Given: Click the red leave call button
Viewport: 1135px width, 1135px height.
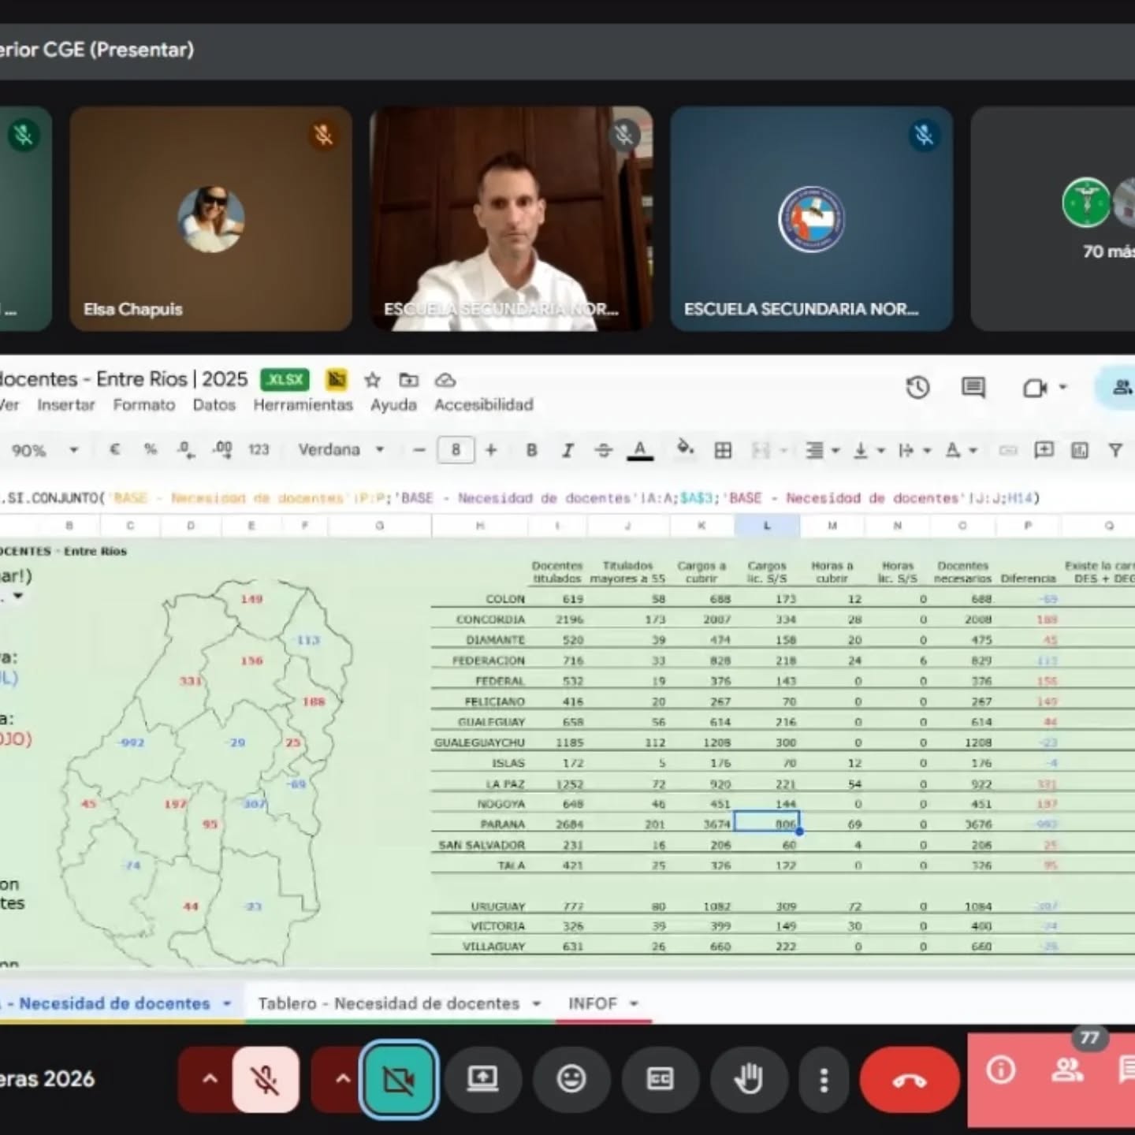Looking at the screenshot, I should [x=909, y=1080].
